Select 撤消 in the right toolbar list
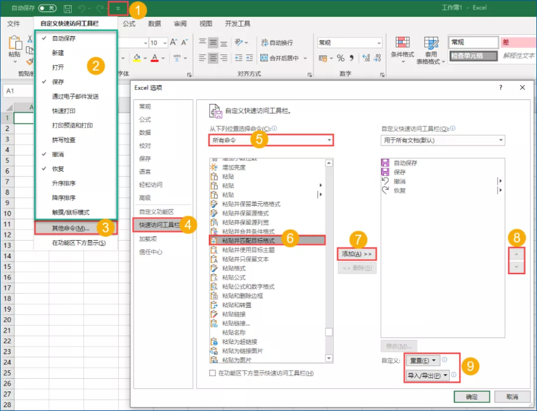This screenshot has width=537, height=411. tap(442, 181)
